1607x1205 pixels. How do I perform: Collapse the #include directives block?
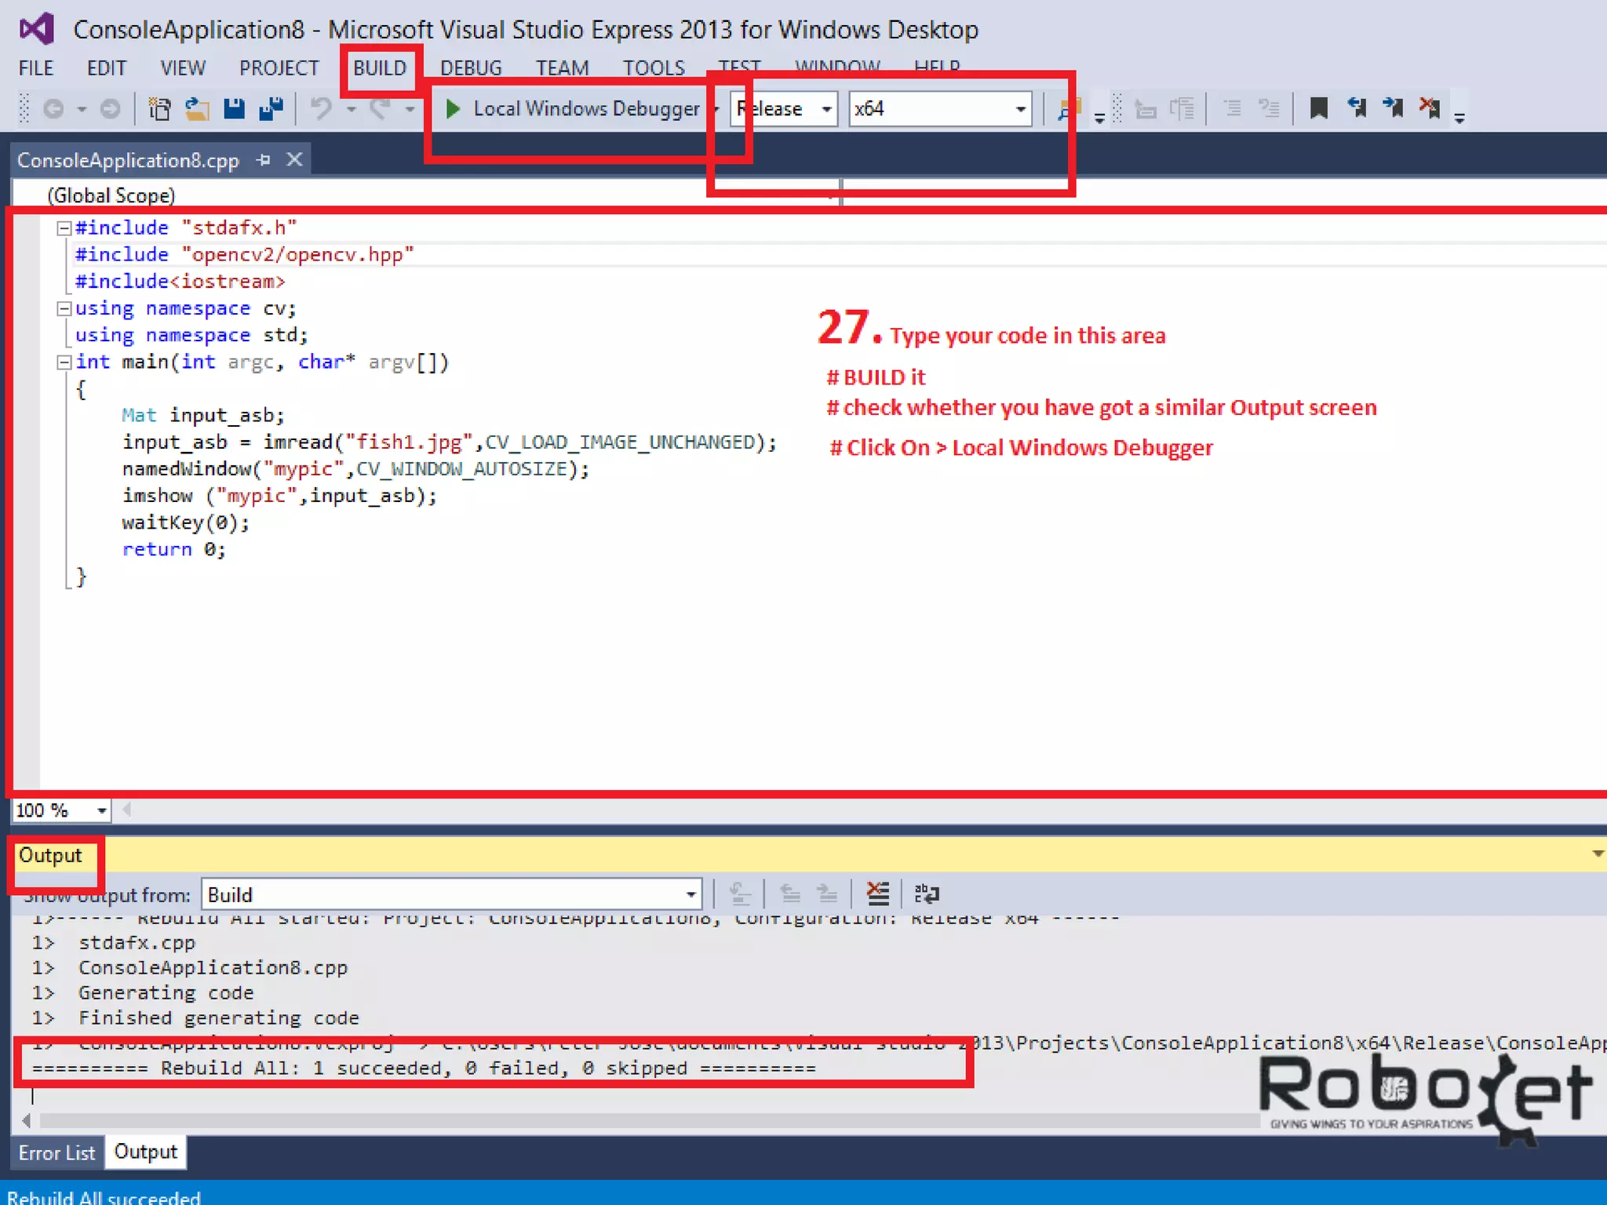pyautogui.click(x=64, y=228)
